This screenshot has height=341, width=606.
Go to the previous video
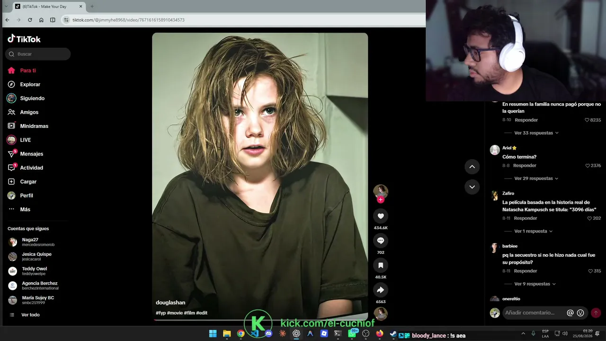[472, 167]
